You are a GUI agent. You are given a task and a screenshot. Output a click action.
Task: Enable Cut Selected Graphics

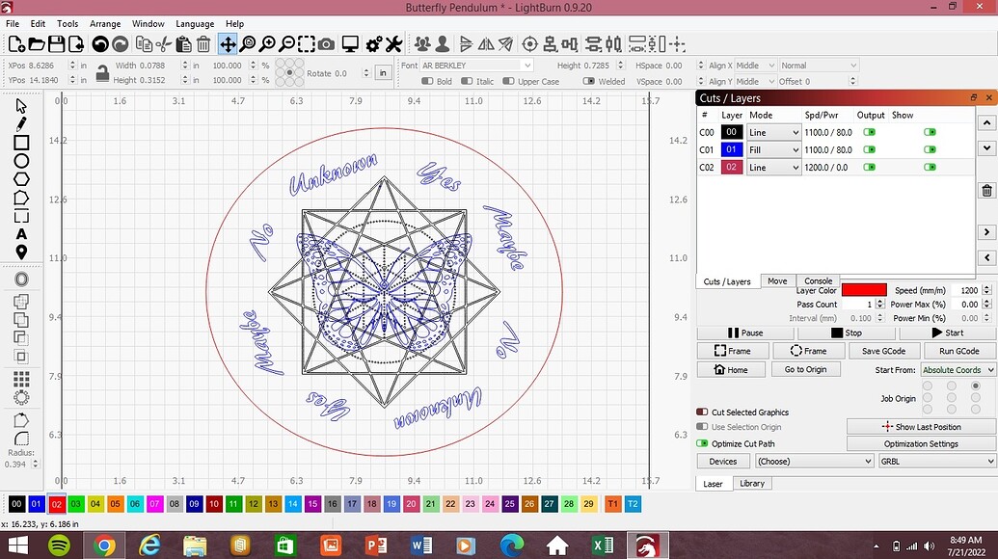[702, 413]
